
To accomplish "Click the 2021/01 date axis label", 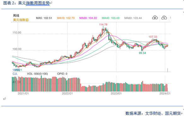I will [23, 93].
